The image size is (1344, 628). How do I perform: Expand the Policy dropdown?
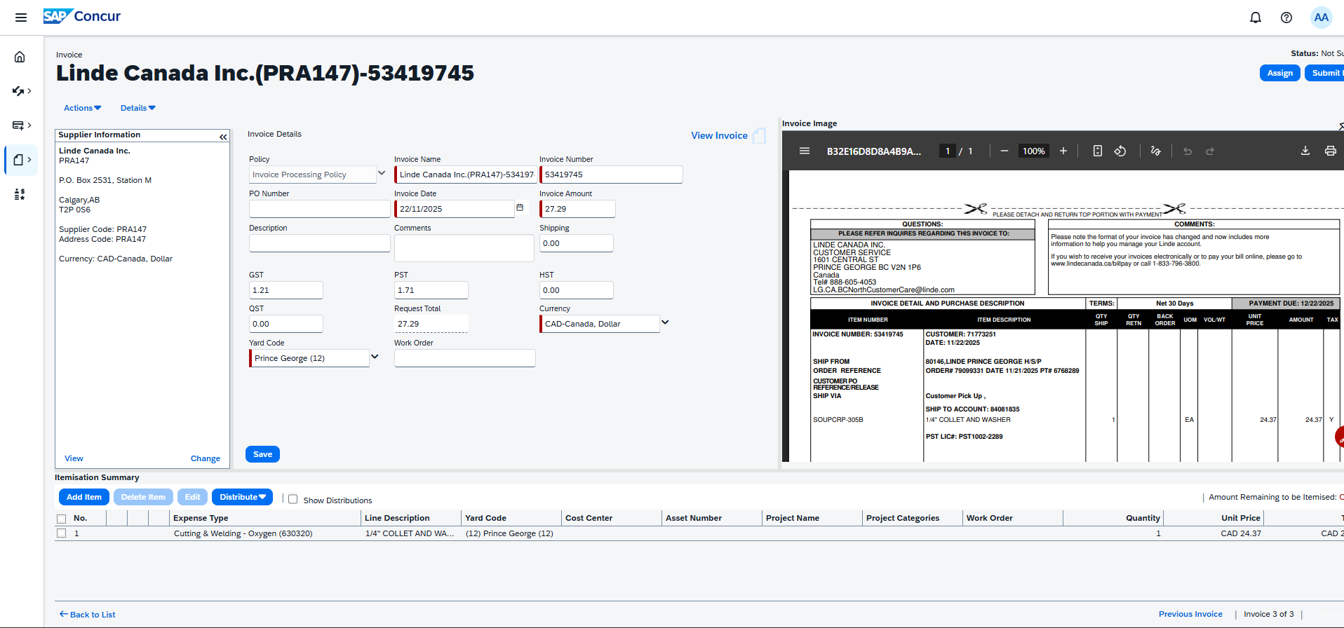[x=382, y=173]
